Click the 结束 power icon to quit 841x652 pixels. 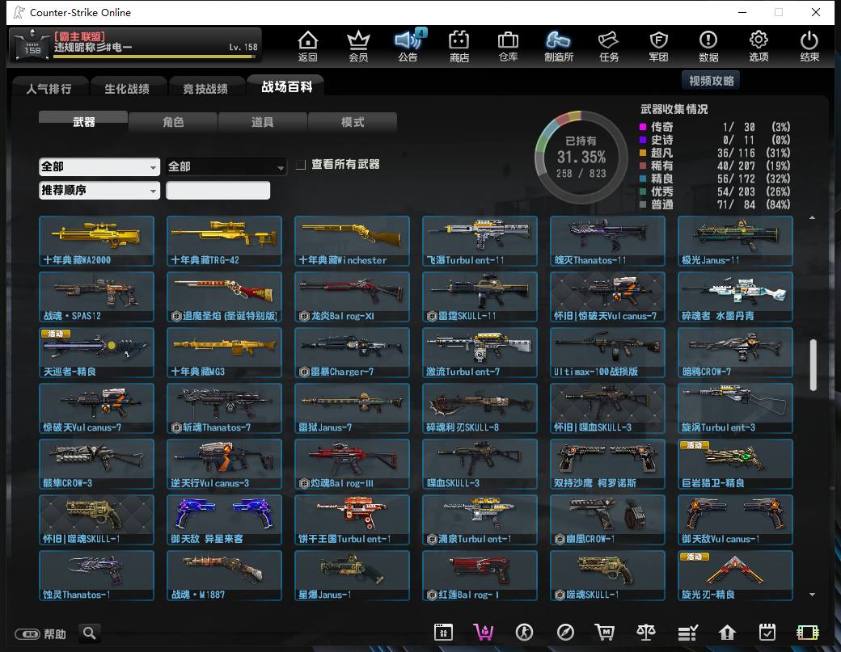click(809, 46)
